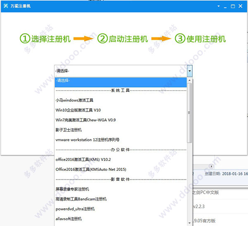Click the 系统工具 category separator

[x=121, y=90]
